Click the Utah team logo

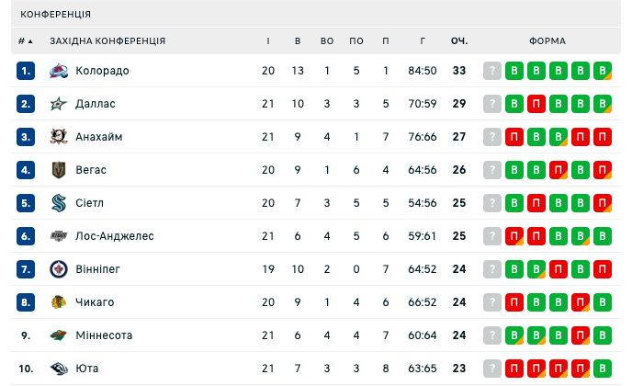[x=59, y=369]
